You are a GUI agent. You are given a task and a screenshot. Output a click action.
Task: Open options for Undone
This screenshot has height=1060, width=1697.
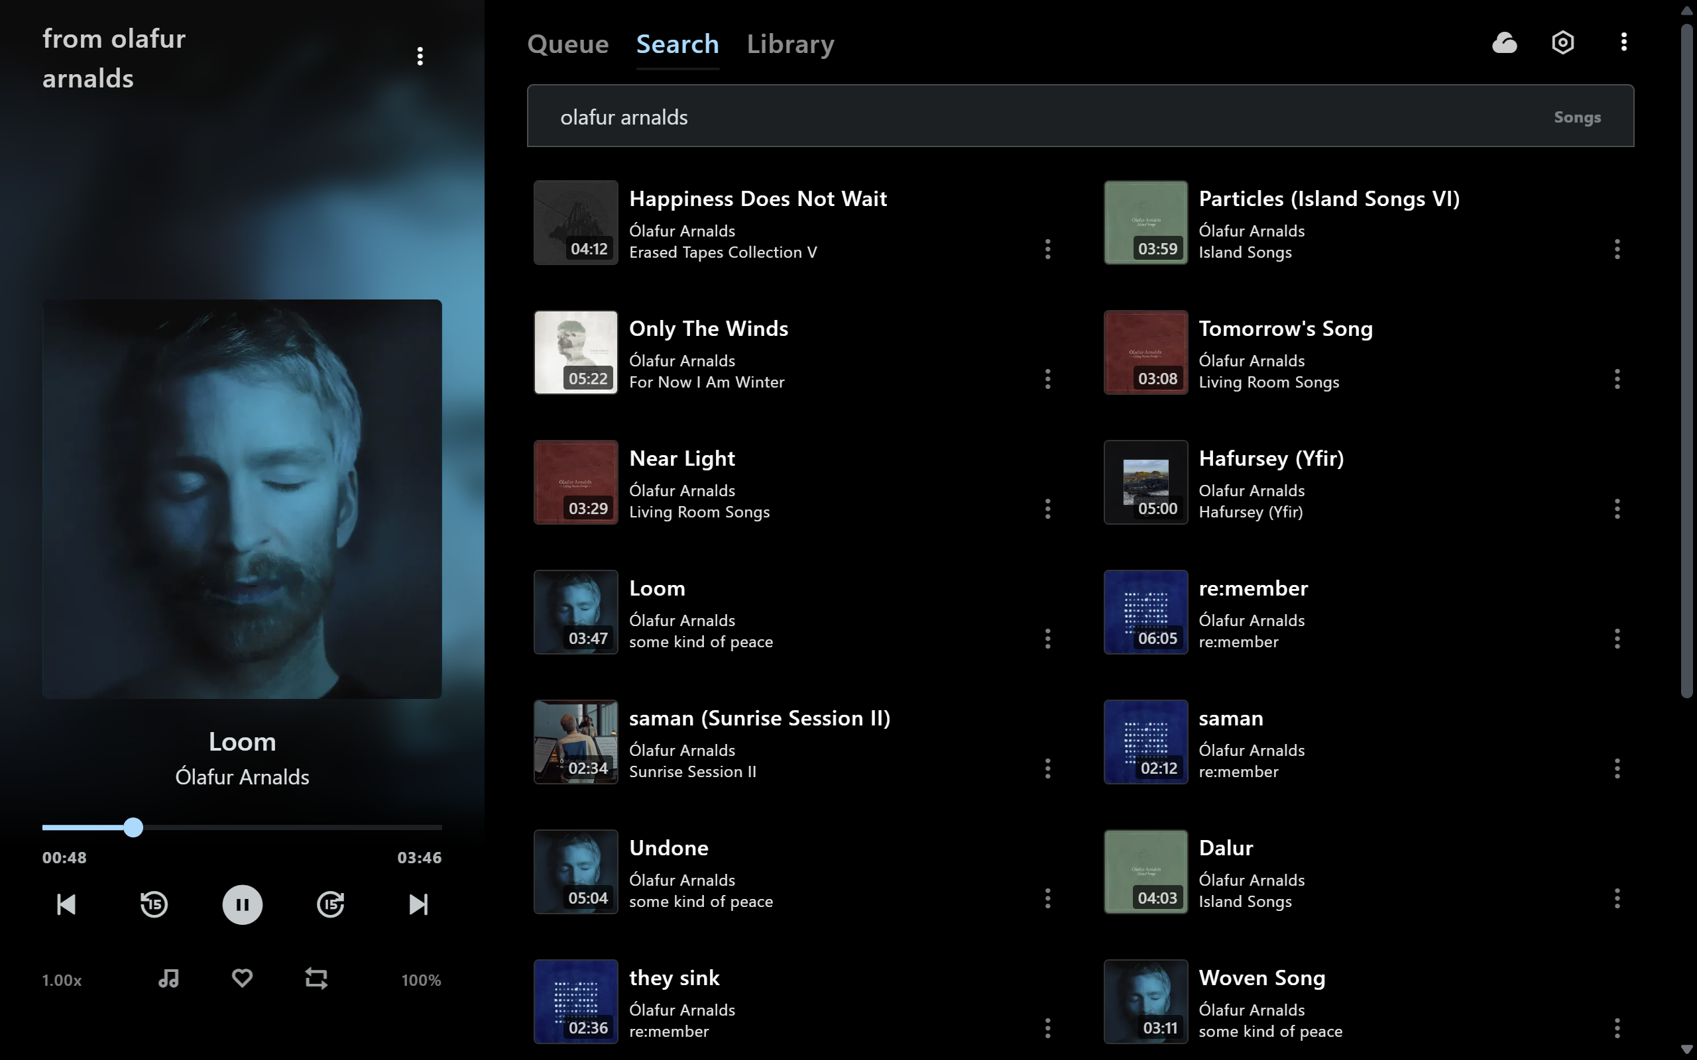(1047, 898)
